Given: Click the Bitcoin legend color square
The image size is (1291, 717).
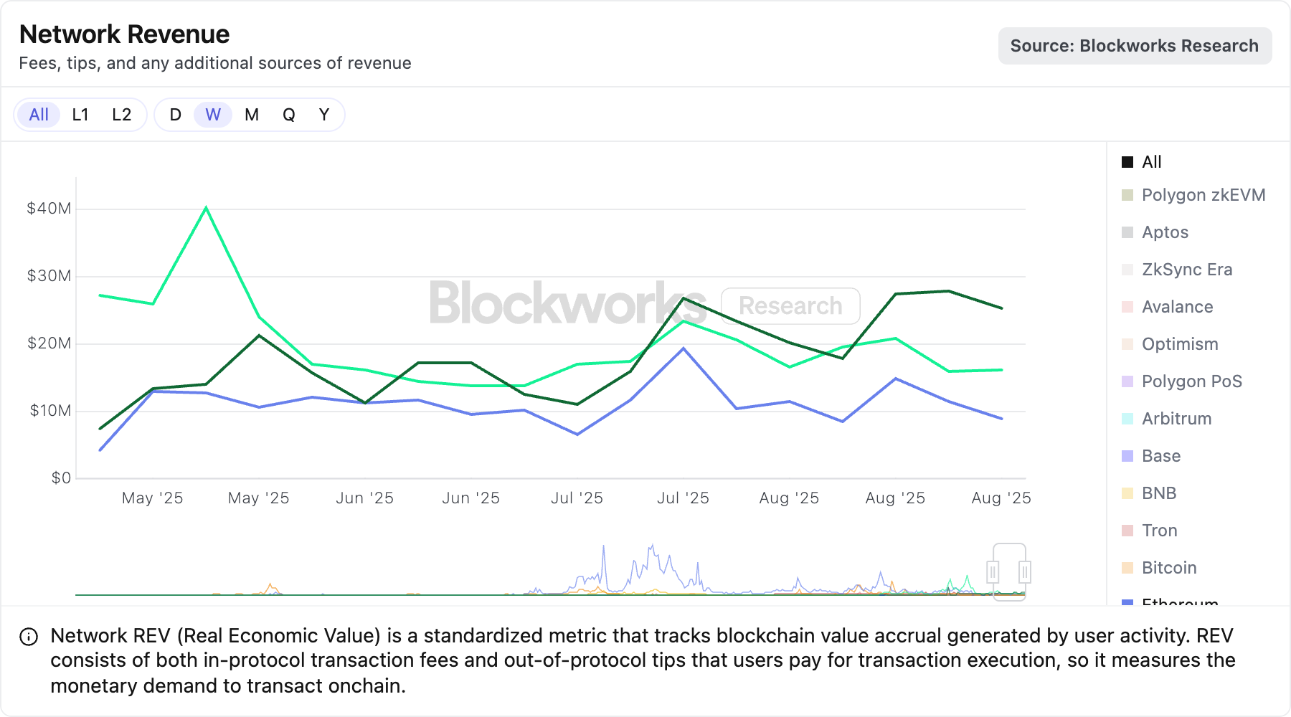Looking at the screenshot, I should click(x=1127, y=568).
